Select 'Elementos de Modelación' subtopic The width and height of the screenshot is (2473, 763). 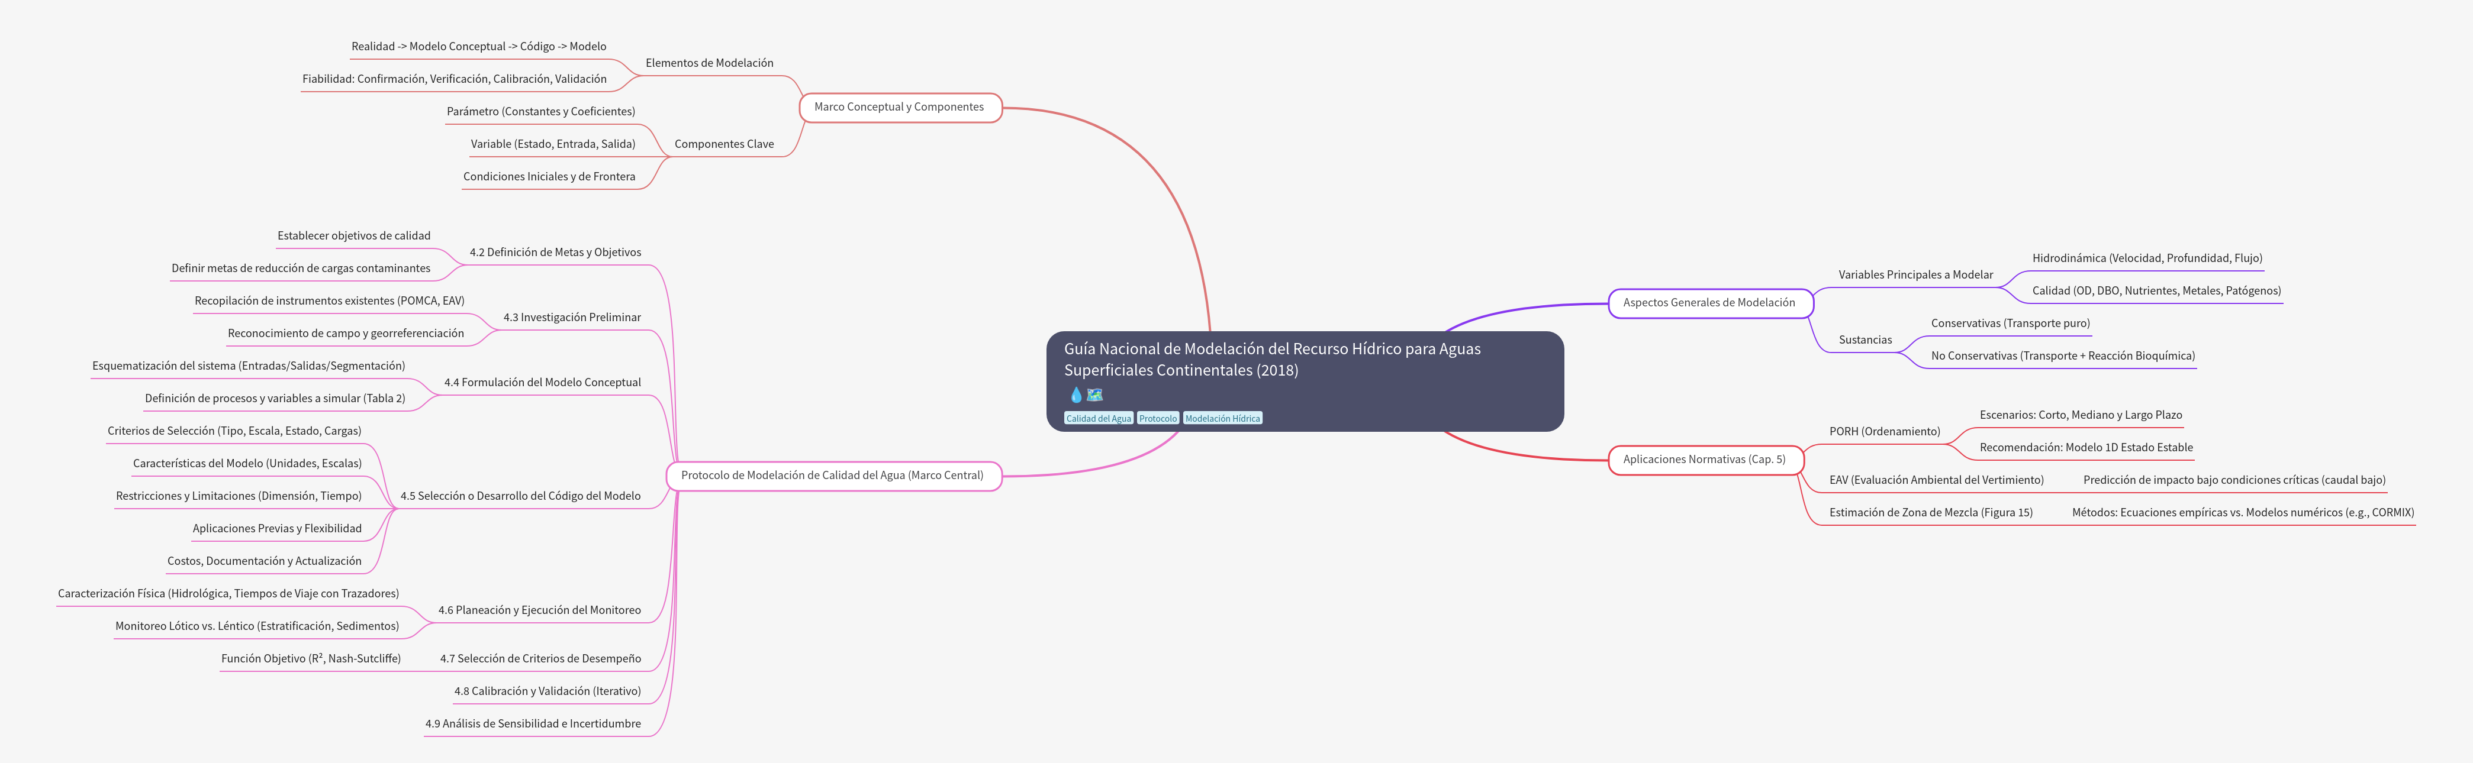pos(710,63)
